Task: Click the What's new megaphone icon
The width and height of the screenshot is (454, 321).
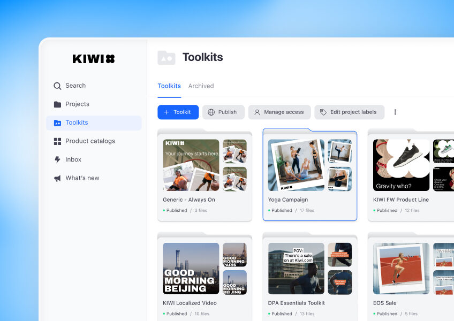Action: coord(57,178)
